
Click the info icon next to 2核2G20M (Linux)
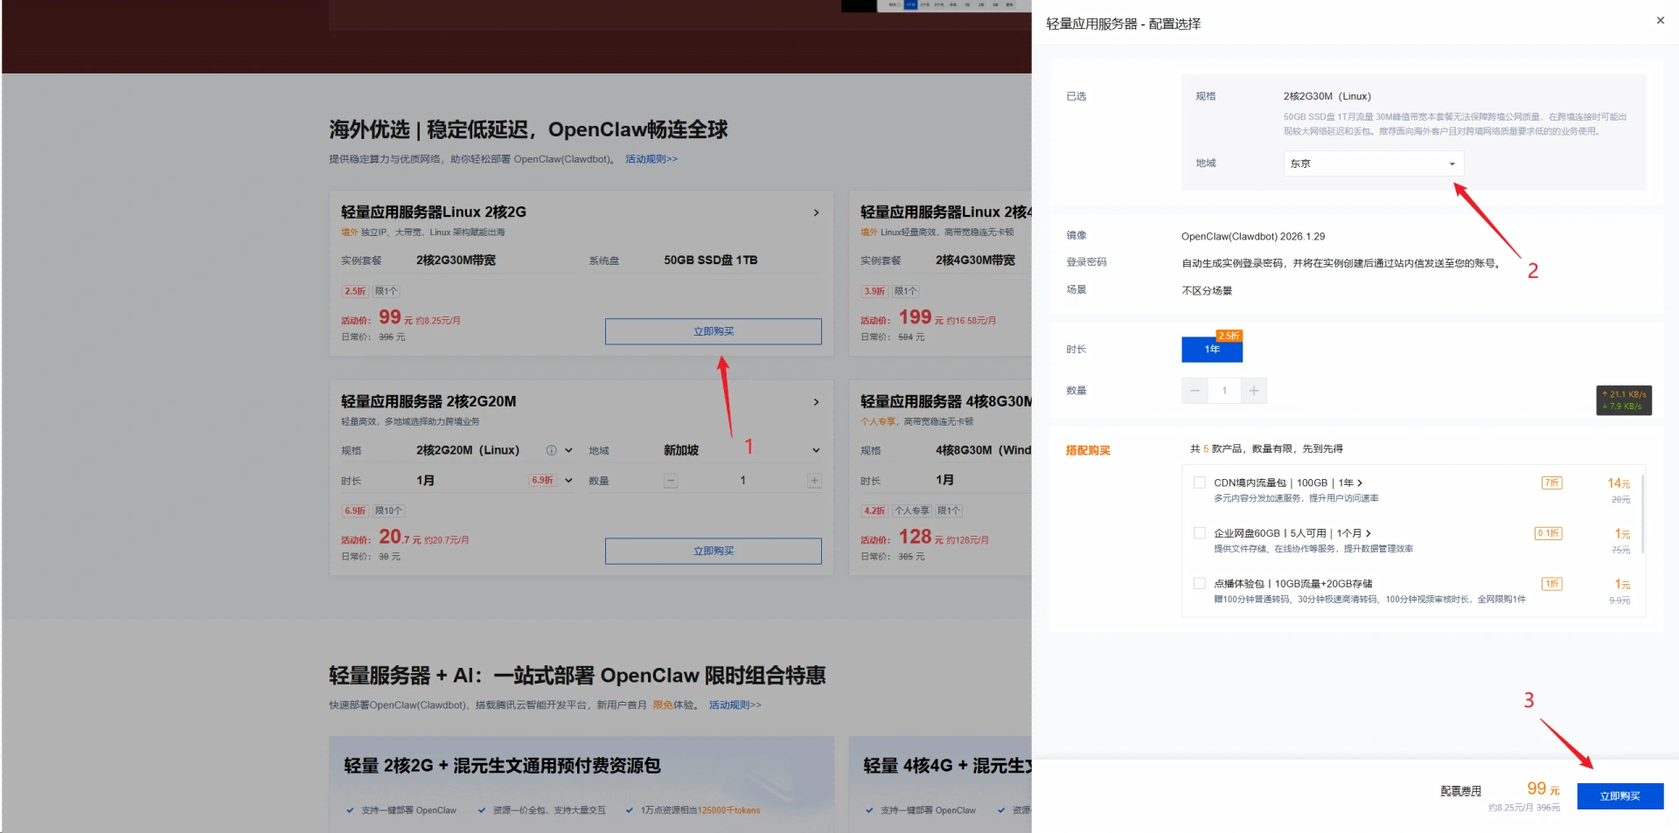click(x=551, y=451)
